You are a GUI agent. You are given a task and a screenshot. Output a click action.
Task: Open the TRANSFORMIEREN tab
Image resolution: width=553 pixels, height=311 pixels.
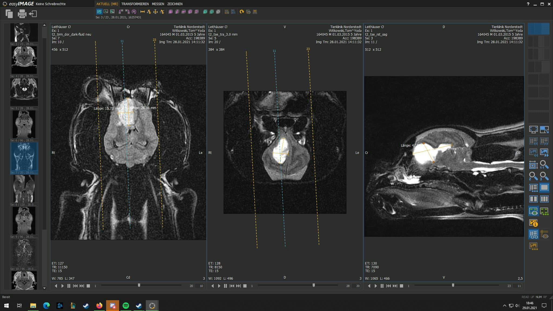(135, 4)
